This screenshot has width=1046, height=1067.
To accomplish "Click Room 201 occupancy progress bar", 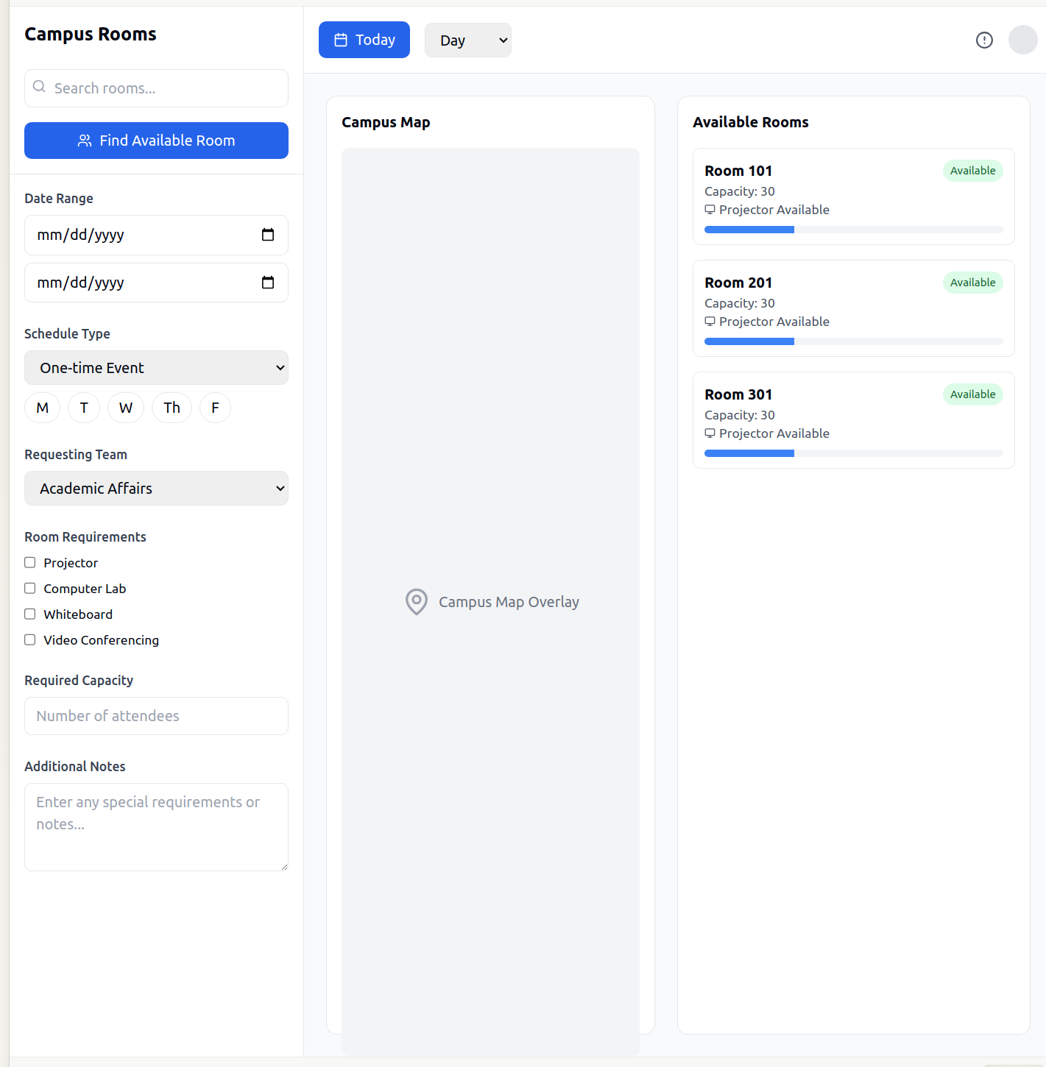I will [853, 341].
